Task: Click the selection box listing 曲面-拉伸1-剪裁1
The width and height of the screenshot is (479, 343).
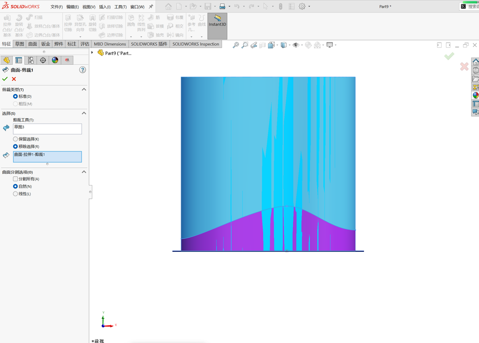Action: point(47,157)
